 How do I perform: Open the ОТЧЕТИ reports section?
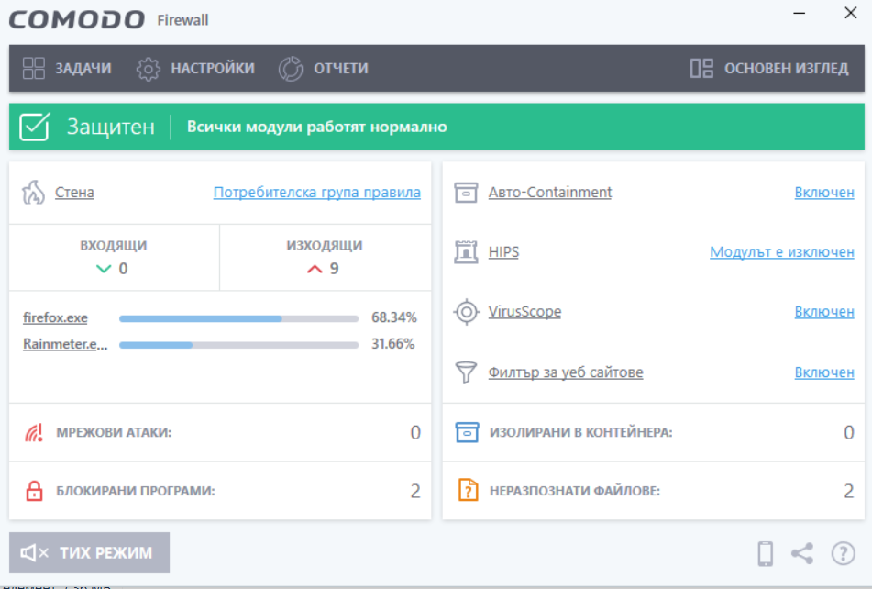coord(323,69)
